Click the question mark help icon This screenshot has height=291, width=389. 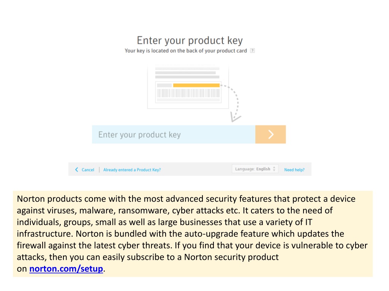[252, 50]
